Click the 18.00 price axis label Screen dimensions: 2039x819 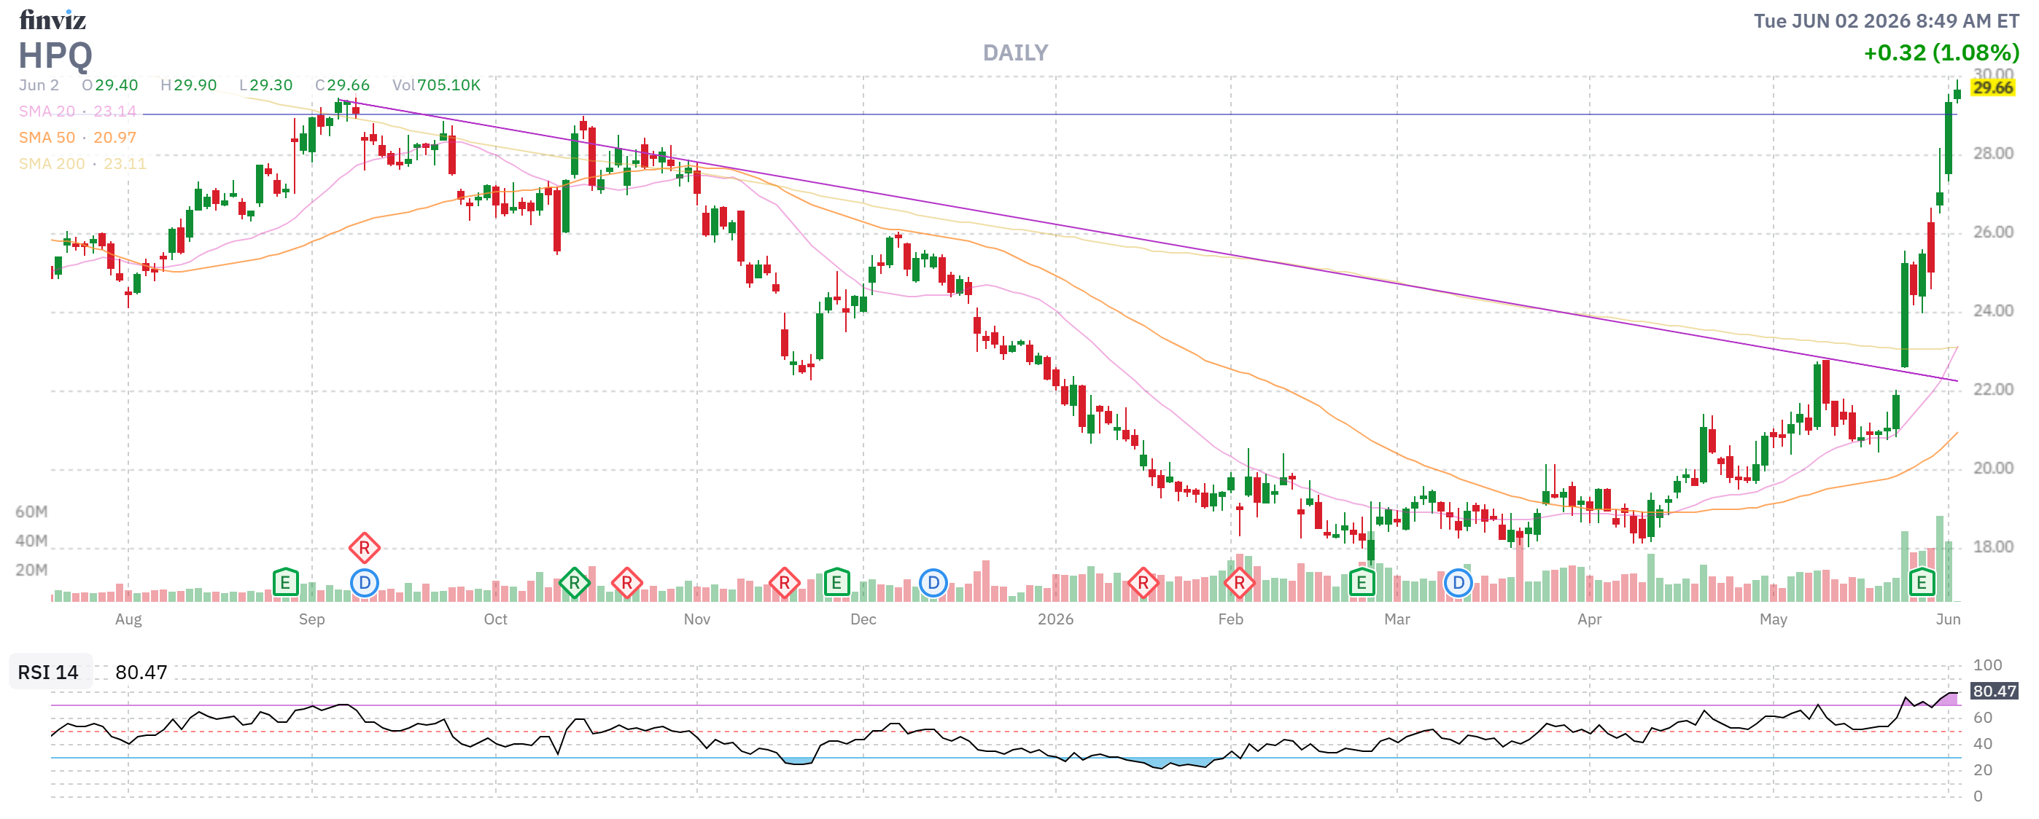(1993, 547)
